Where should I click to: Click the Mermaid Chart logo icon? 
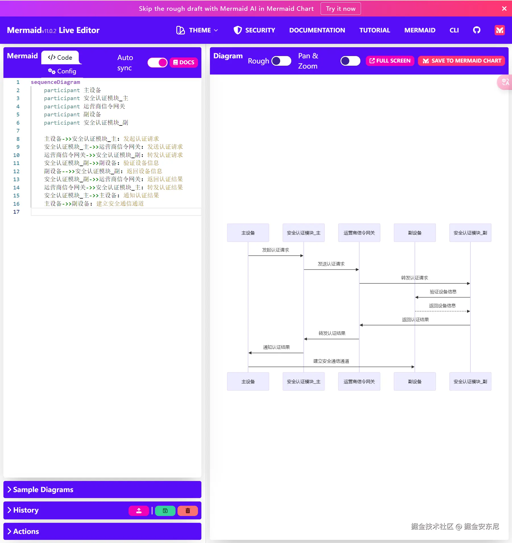499,30
